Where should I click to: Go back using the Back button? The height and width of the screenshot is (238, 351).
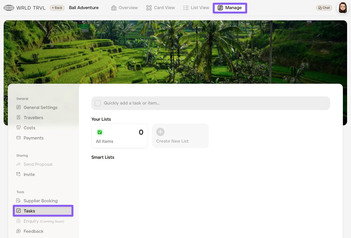point(57,8)
